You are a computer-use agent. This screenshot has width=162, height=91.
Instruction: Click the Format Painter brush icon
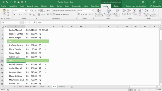(8, 15)
